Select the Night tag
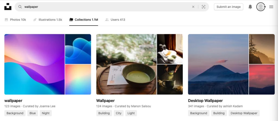278x121 pixels. click(x=46, y=113)
